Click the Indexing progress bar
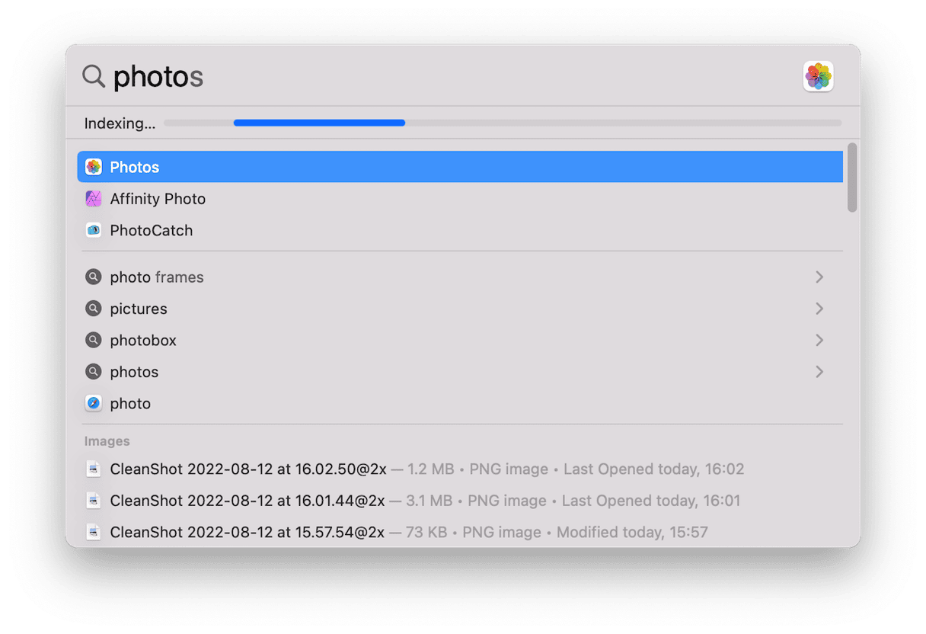926x634 pixels. click(503, 123)
